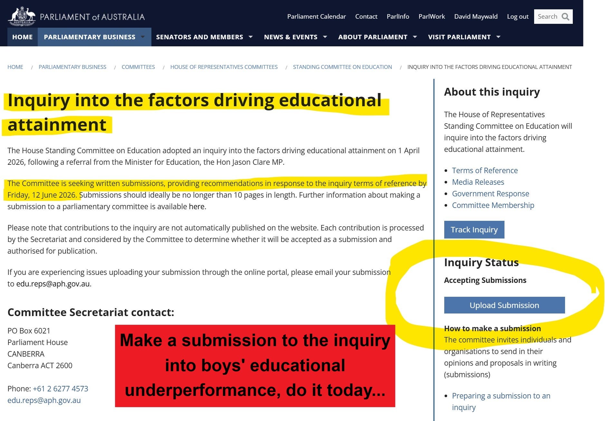This screenshot has width=605, height=421.
Task: Click the edu.reps@aph.gov.au email in the paragraph
Action: [53, 284]
